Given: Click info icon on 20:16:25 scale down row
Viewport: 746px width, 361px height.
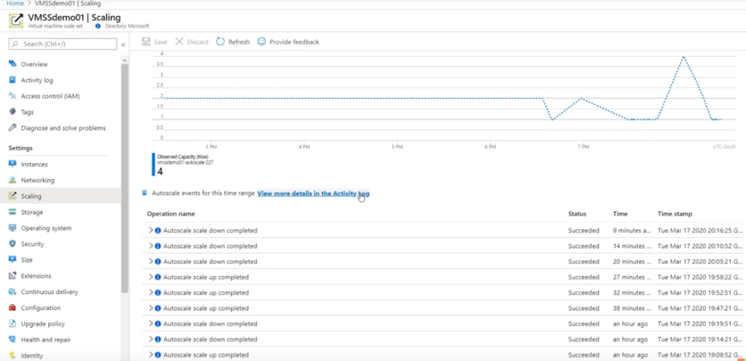Looking at the screenshot, I should point(158,231).
